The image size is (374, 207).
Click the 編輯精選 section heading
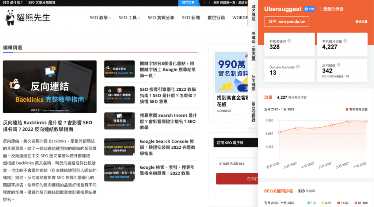click(12, 48)
